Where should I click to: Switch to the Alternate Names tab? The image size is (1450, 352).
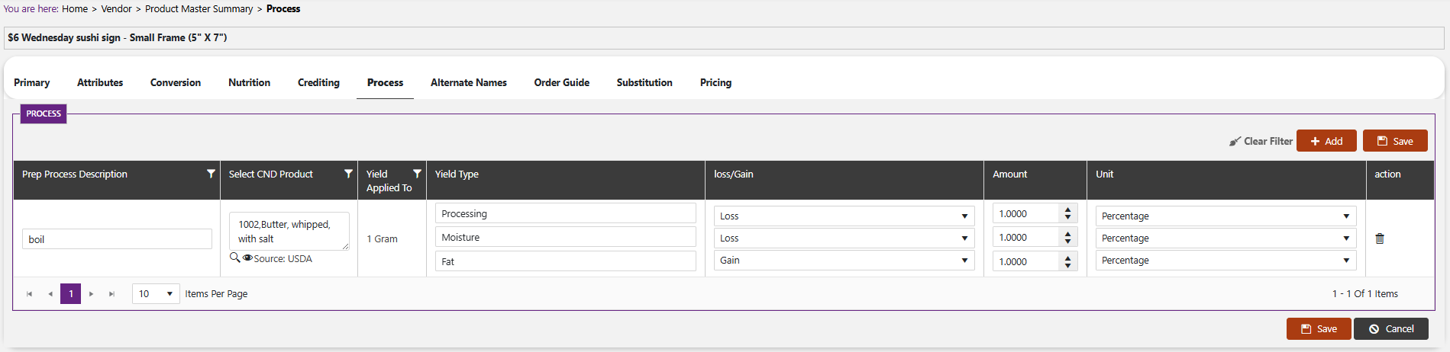tap(469, 82)
